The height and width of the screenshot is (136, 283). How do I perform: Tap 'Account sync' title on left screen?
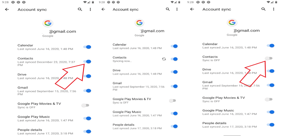click(32, 10)
